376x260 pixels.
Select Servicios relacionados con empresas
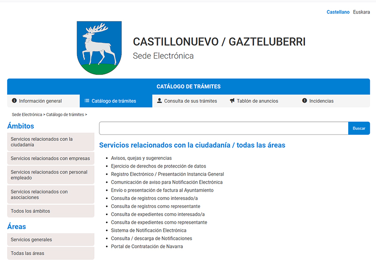[x=51, y=158]
